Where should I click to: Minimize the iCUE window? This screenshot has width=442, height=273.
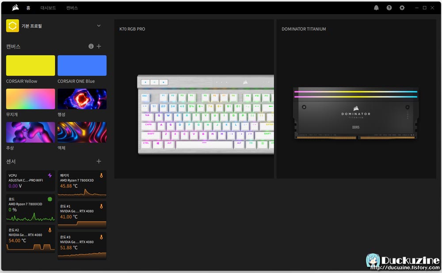(417, 8)
